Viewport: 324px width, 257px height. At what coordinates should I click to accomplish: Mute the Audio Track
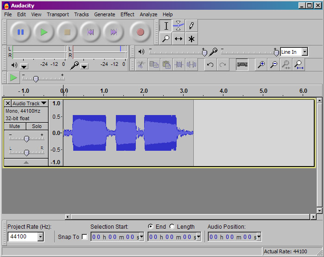tap(14, 126)
